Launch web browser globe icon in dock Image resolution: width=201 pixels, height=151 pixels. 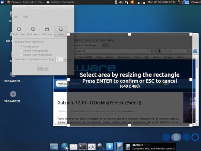64,147
